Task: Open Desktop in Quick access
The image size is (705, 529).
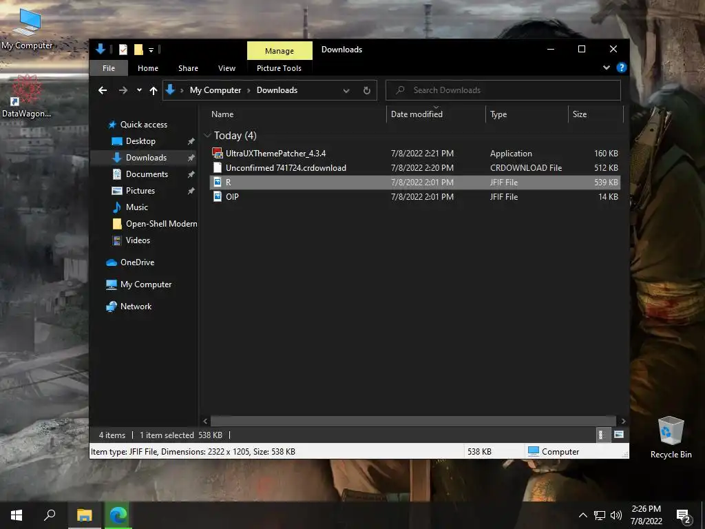Action: pos(140,141)
